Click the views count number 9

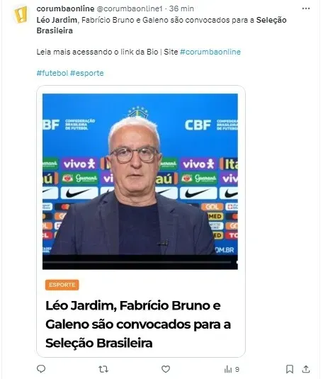[x=237, y=369]
